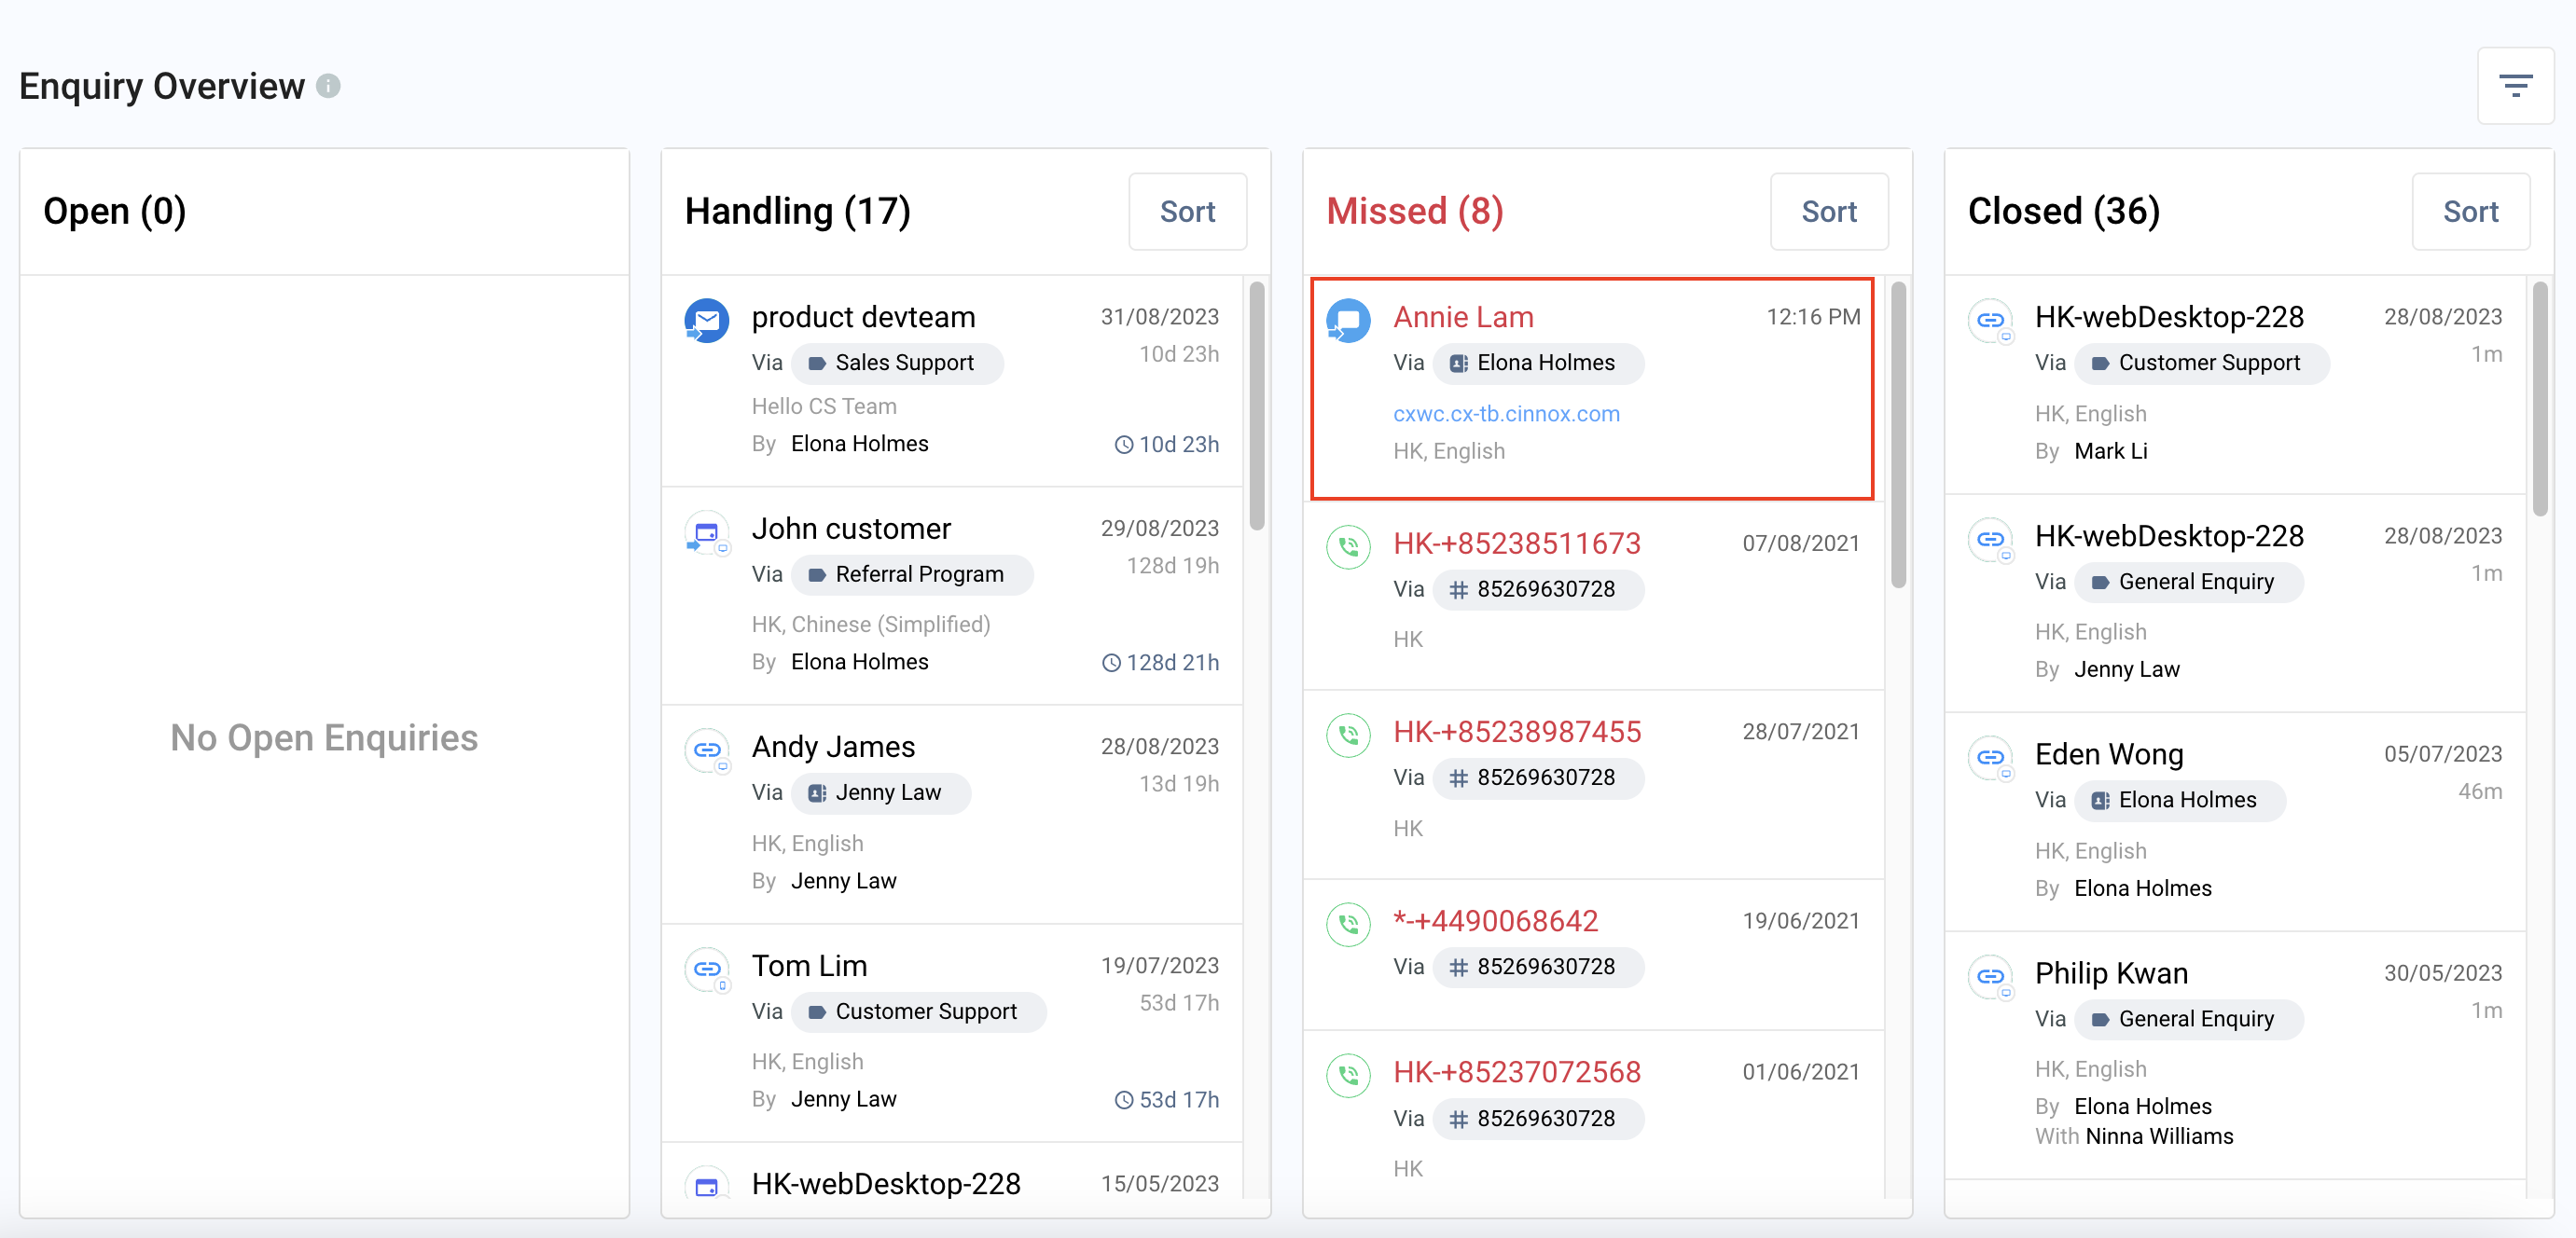Screen dimensions: 2576x1238
Task: Open the Sort dropdown in the Handling column
Action: coord(1187,212)
